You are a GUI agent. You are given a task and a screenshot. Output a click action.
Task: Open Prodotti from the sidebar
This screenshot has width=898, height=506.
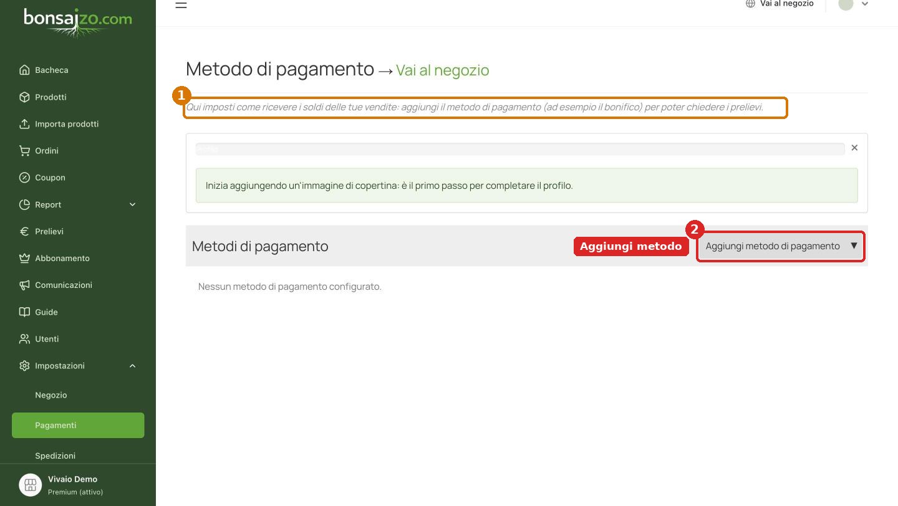(51, 97)
